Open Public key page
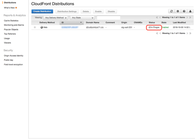This screenshot has height=139, width=195. (8, 60)
